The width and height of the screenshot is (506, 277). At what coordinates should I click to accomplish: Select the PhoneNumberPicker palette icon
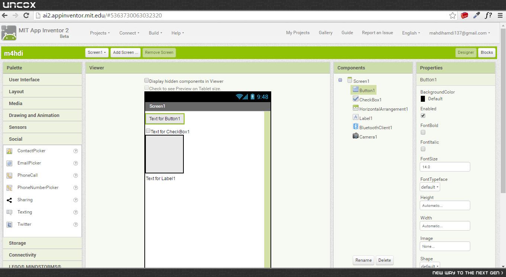tap(10, 188)
